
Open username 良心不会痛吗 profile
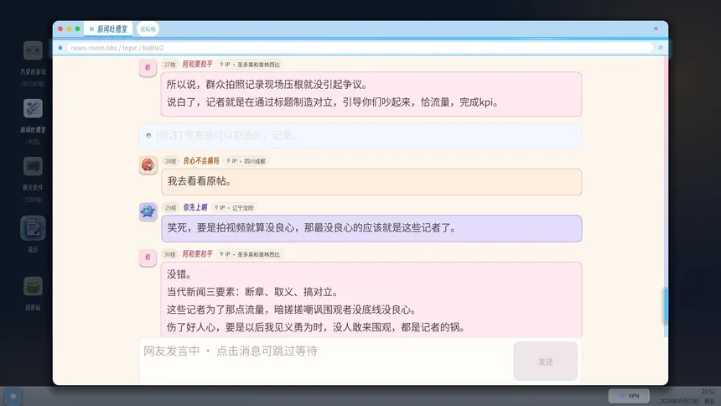pyautogui.click(x=201, y=161)
